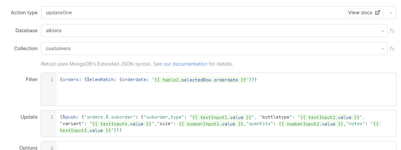
Task: Click the external link icon in View docs
Action: coord(377,13)
